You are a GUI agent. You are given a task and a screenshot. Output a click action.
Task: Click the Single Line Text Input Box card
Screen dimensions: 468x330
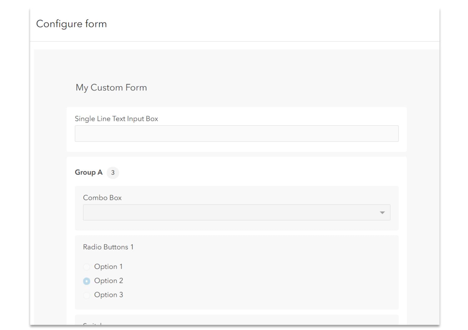[236, 129]
